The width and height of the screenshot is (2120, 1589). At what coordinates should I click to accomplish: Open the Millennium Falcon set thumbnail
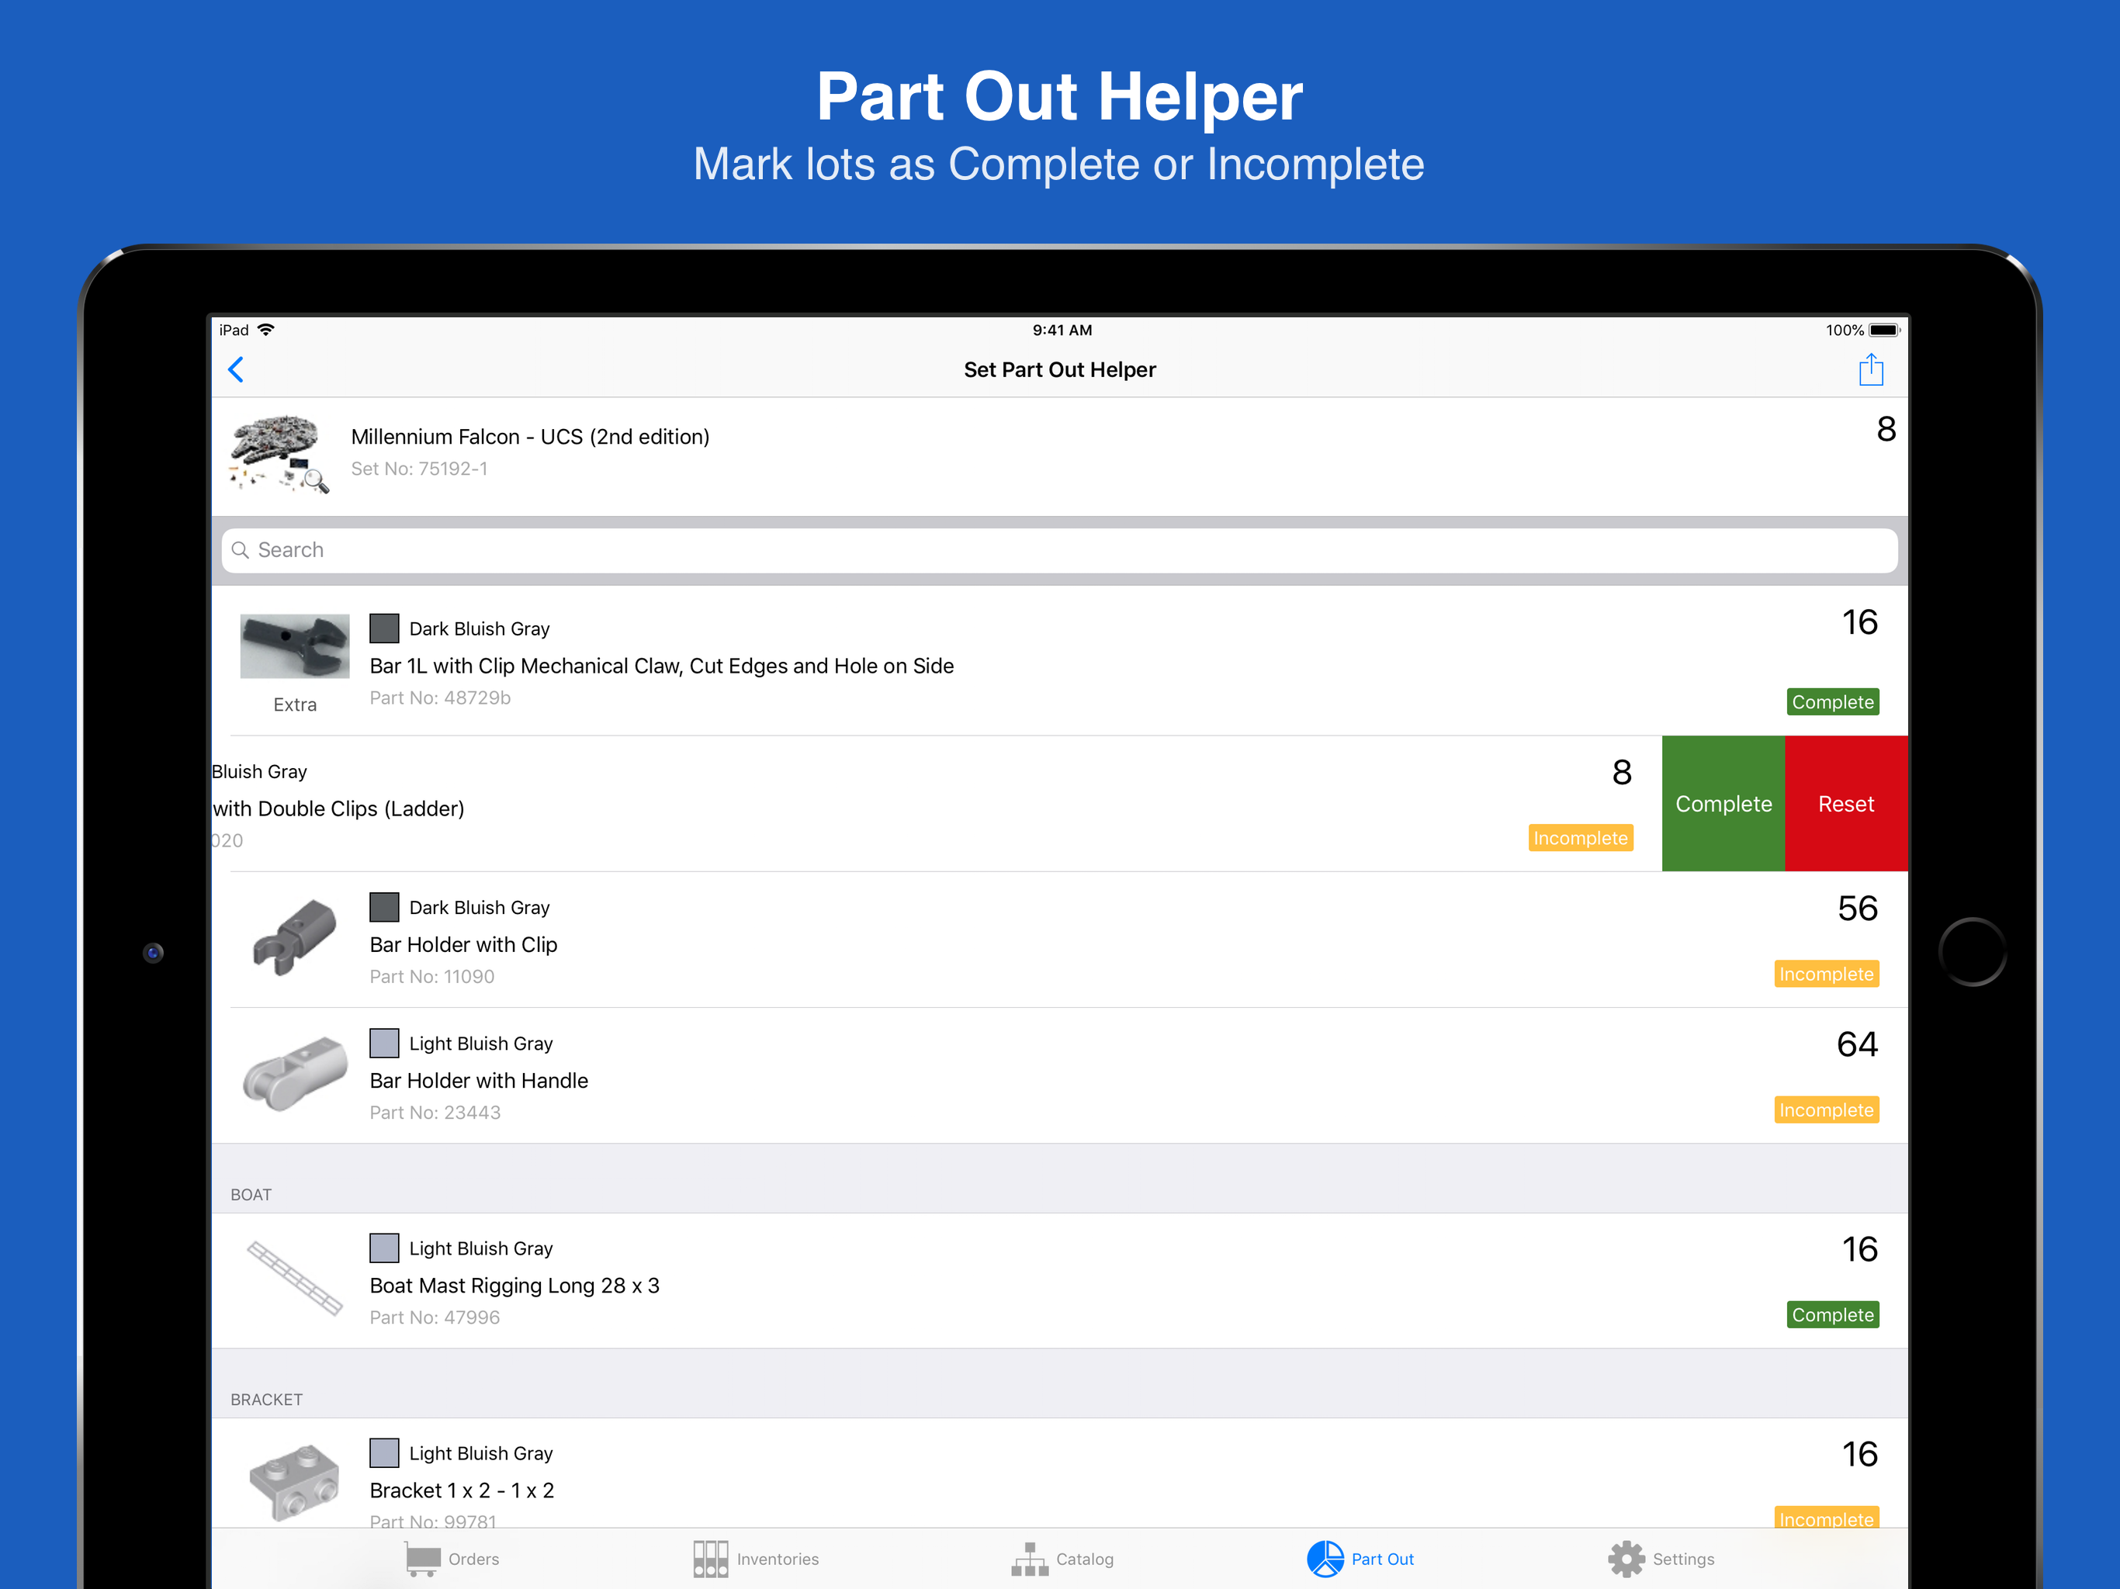pos(278,453)
